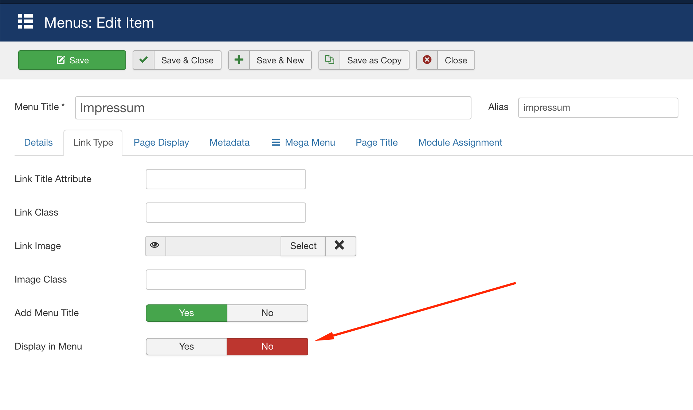Focus the Alias input field
The width and height of the screenshot is (693, 410).
coord(598,108)
